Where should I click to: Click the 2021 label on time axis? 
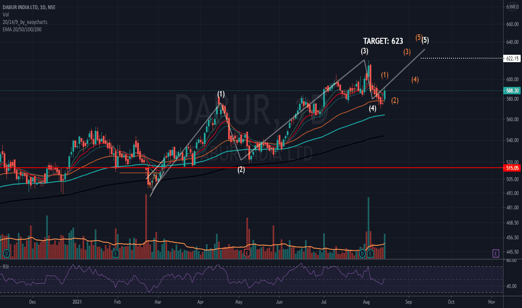[x=77, y=302]
